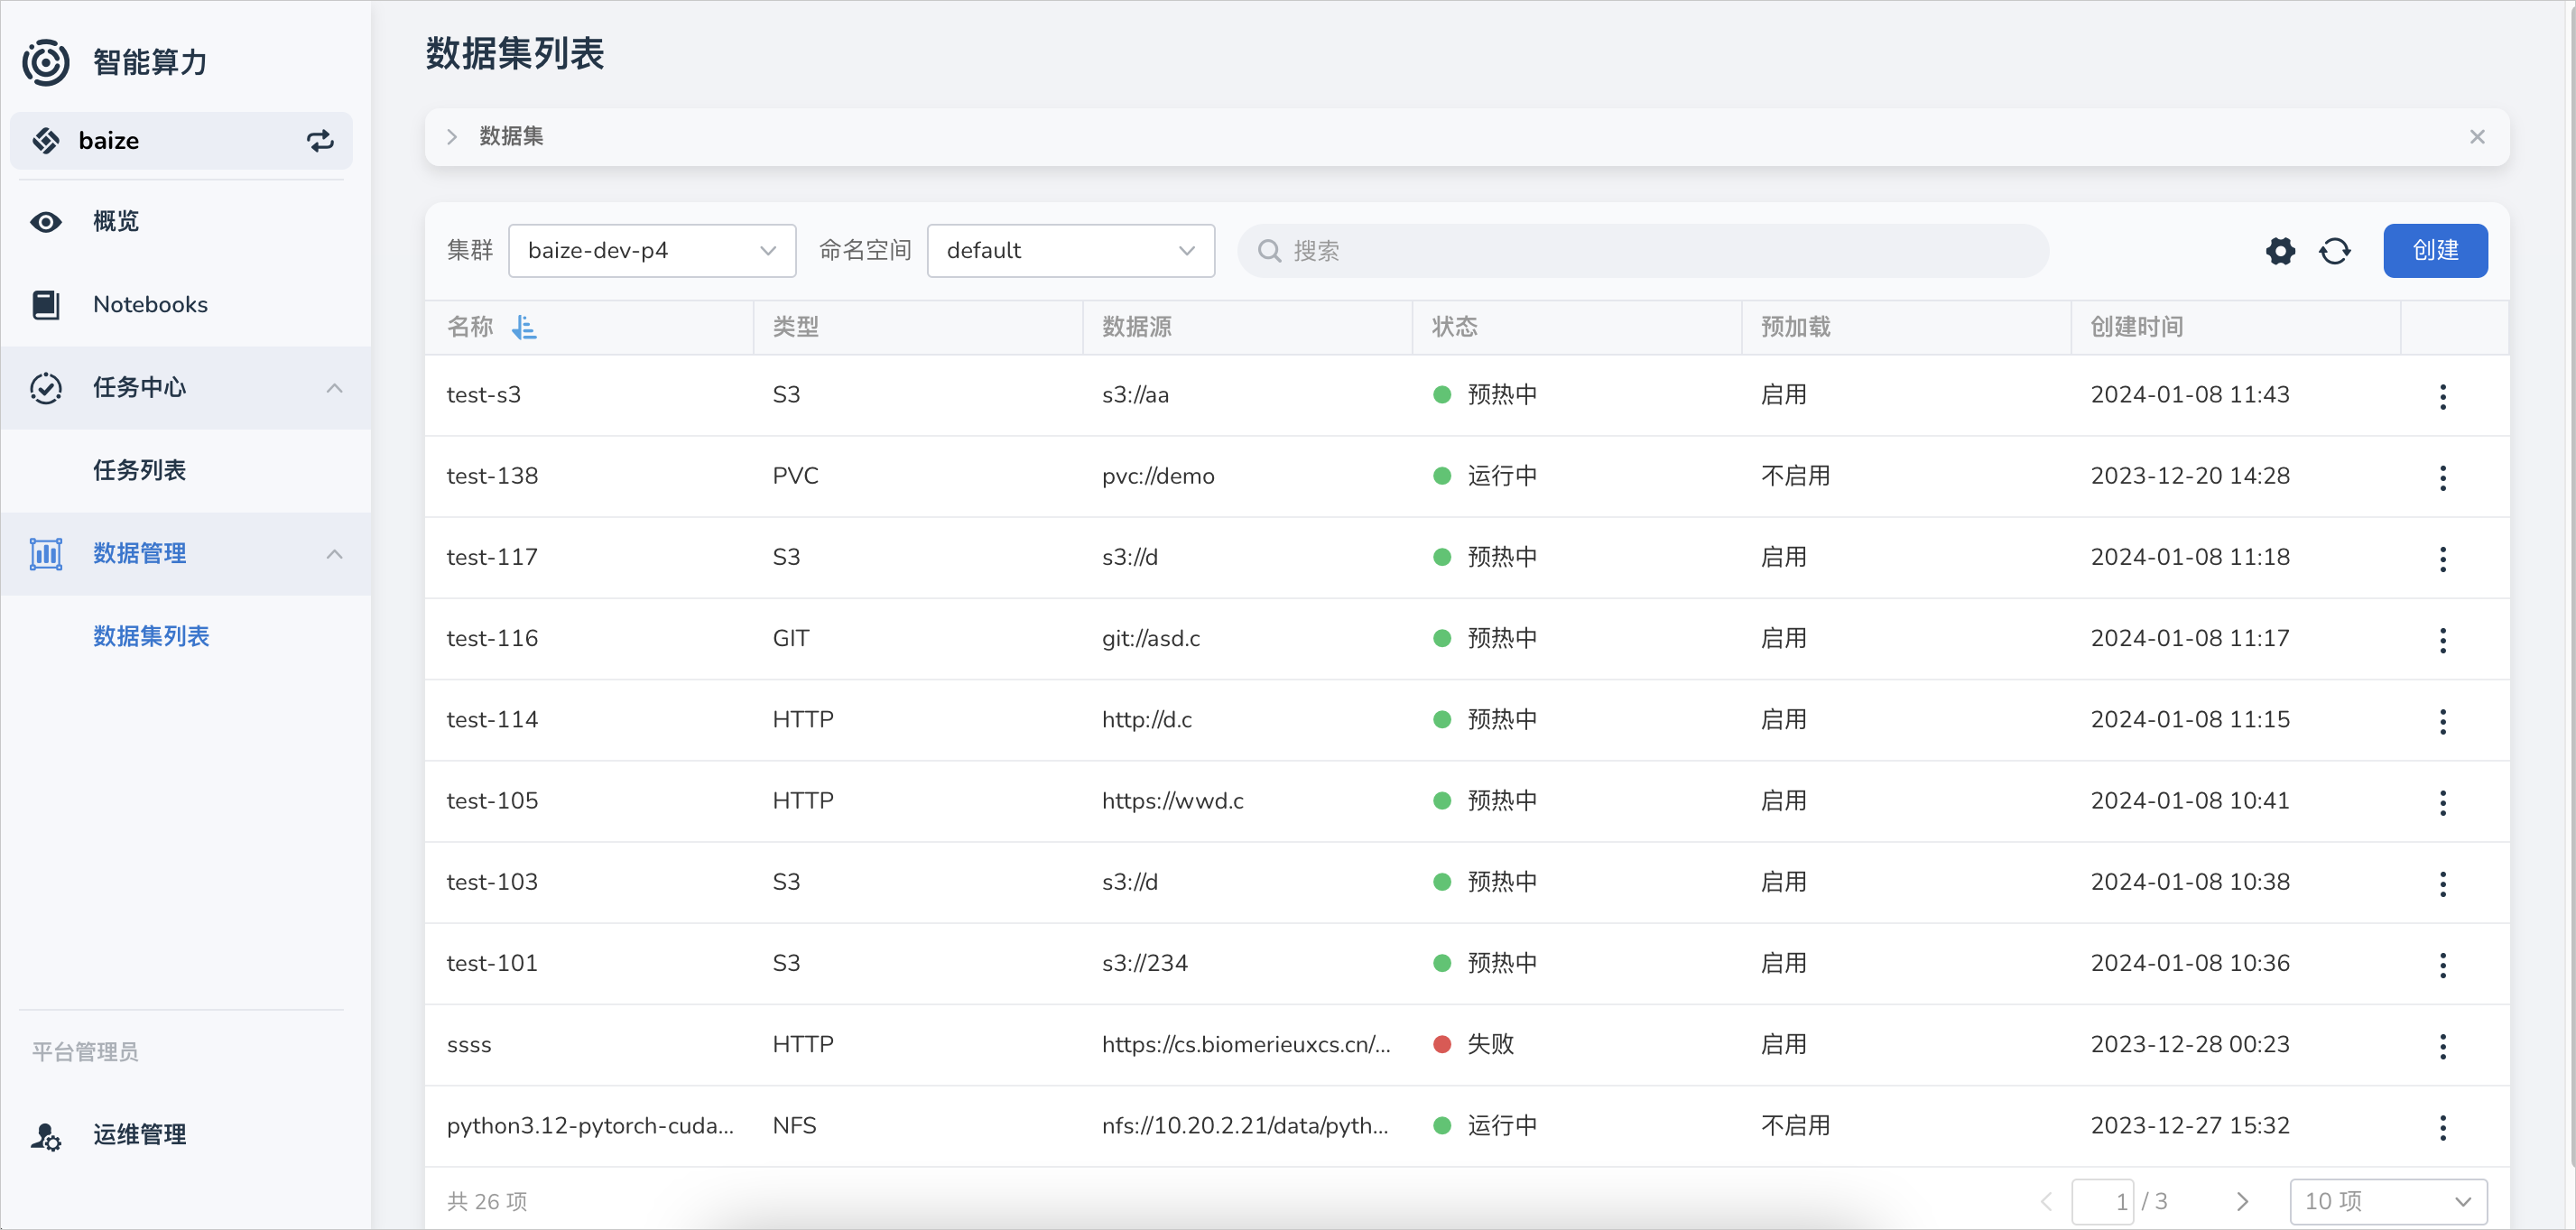Image resolution: width=2576 pixels, height=1230 pixels.
Task: Switch workspace using baize swap icon
Action: 320,141
